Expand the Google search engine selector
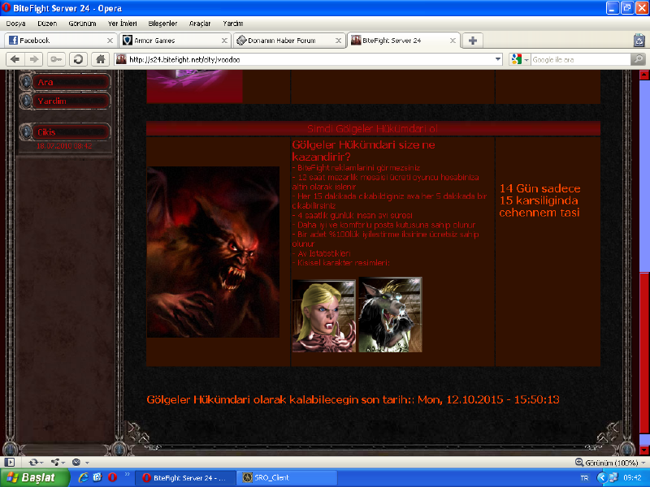This screenshot has height=487, width=650. 519,59
